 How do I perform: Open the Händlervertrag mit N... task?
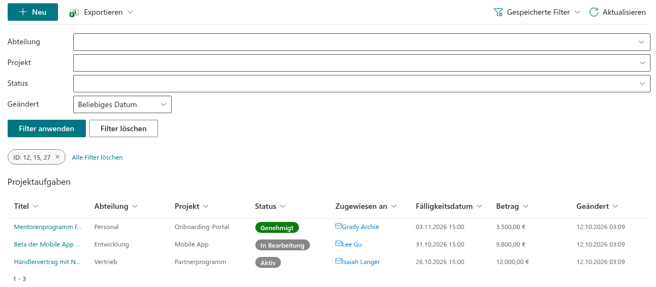point(47,262)
